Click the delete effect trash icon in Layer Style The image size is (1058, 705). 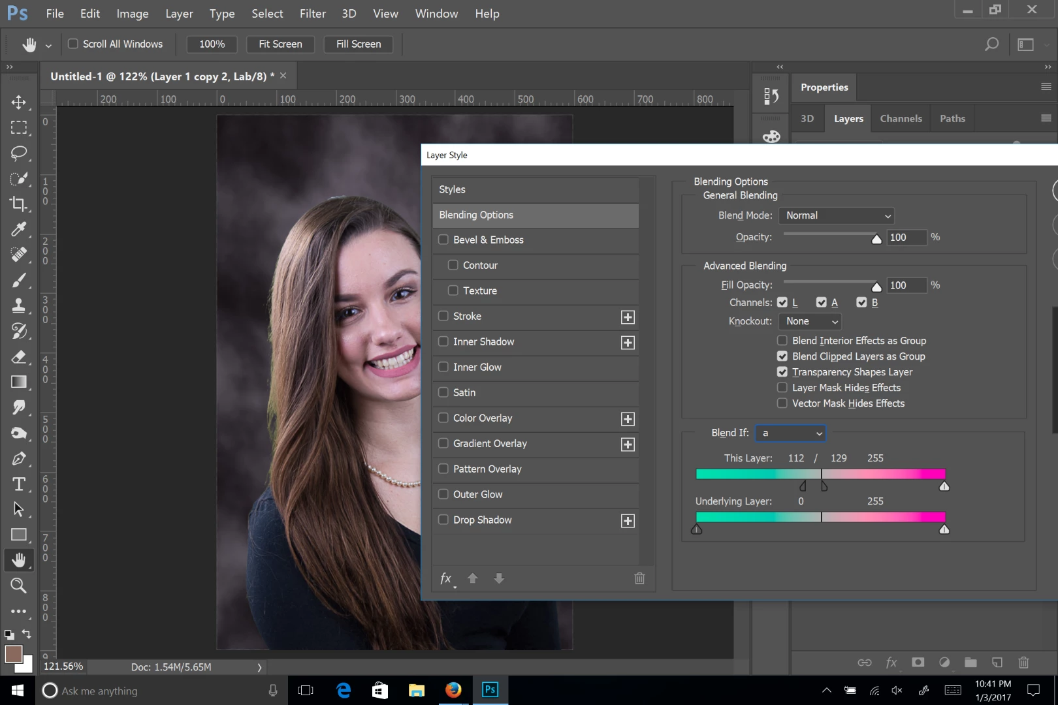tap(639, 578)
